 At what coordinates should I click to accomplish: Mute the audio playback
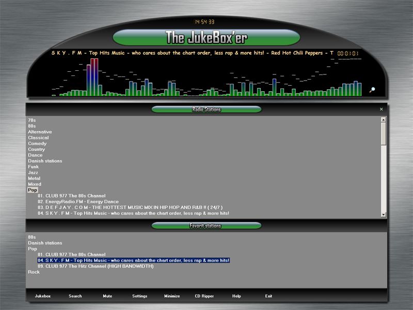click(x=107, y=296)
